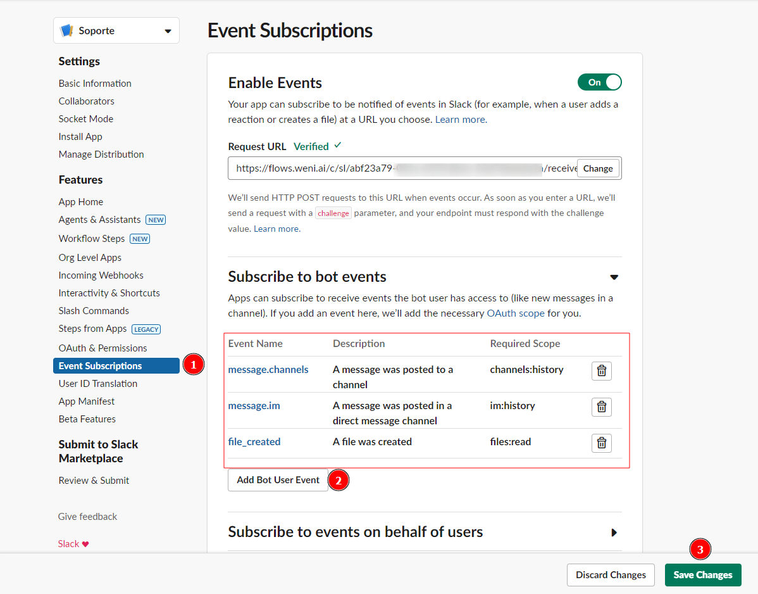This screenshot has height=594, width=758.
Task: Open App Manifest page
Action: [x=87, y=401]
